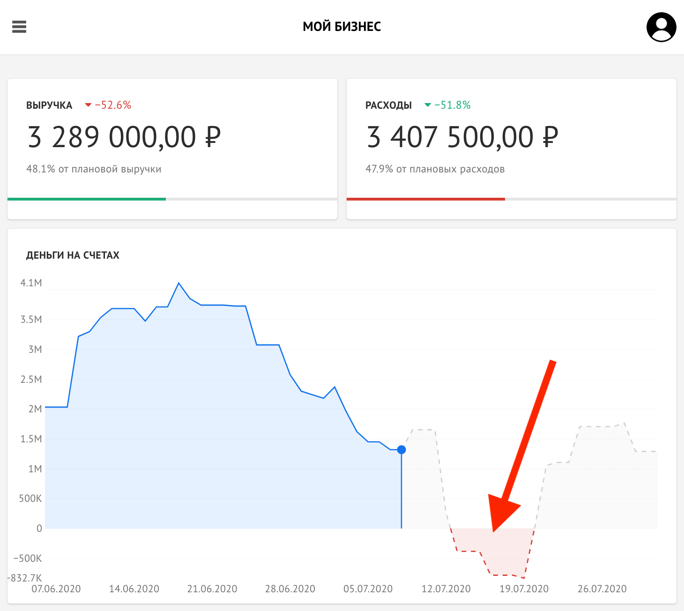
Task: Click the 07.06.2020 date label
Action: point(56,589)
